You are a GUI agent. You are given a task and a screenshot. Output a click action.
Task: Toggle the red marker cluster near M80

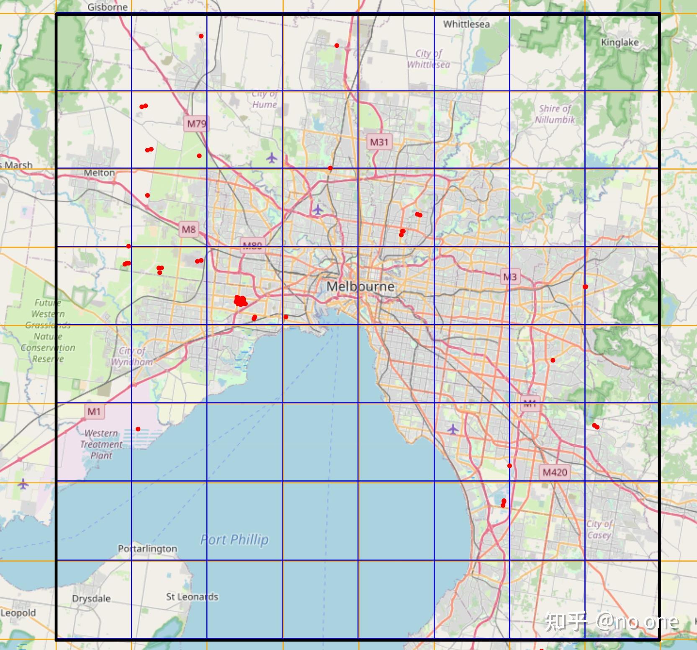(240, 301)
